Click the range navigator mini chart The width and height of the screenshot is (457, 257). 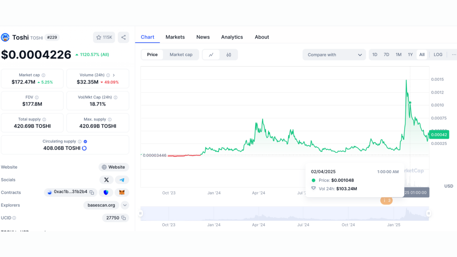(285, 213)
